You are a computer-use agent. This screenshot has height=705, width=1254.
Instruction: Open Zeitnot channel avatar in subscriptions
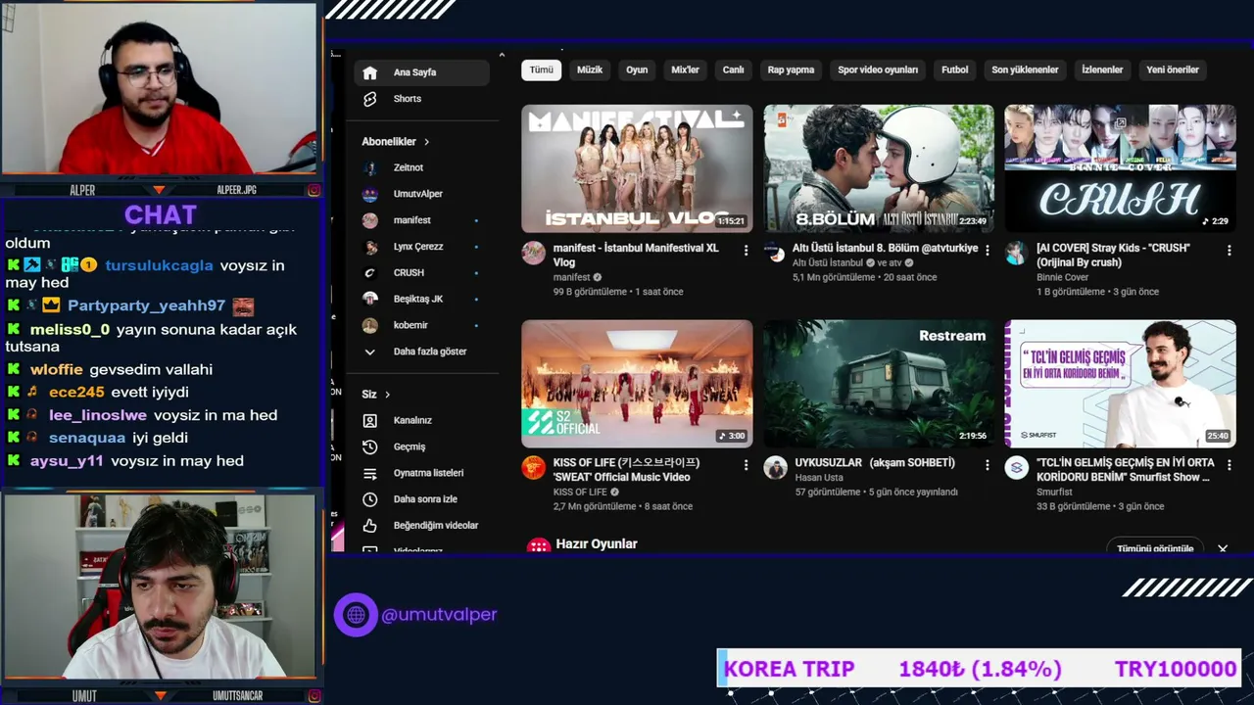[369, 167]
